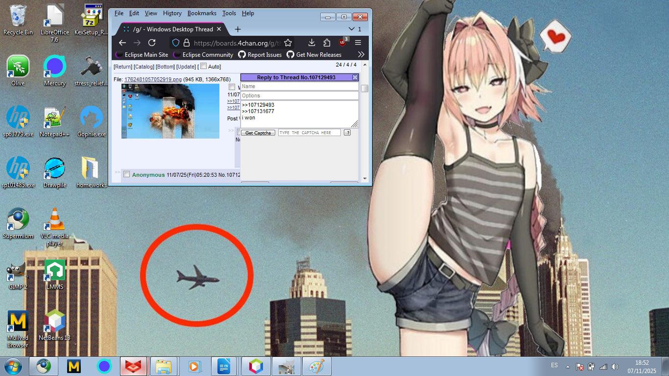Click the page vertical scrollbar thumb

click(365, 89)
